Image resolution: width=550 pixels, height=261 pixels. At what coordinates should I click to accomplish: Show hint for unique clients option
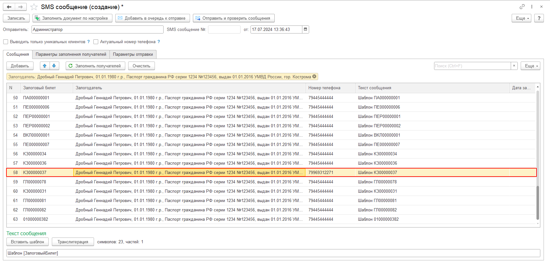click(89, 42)
